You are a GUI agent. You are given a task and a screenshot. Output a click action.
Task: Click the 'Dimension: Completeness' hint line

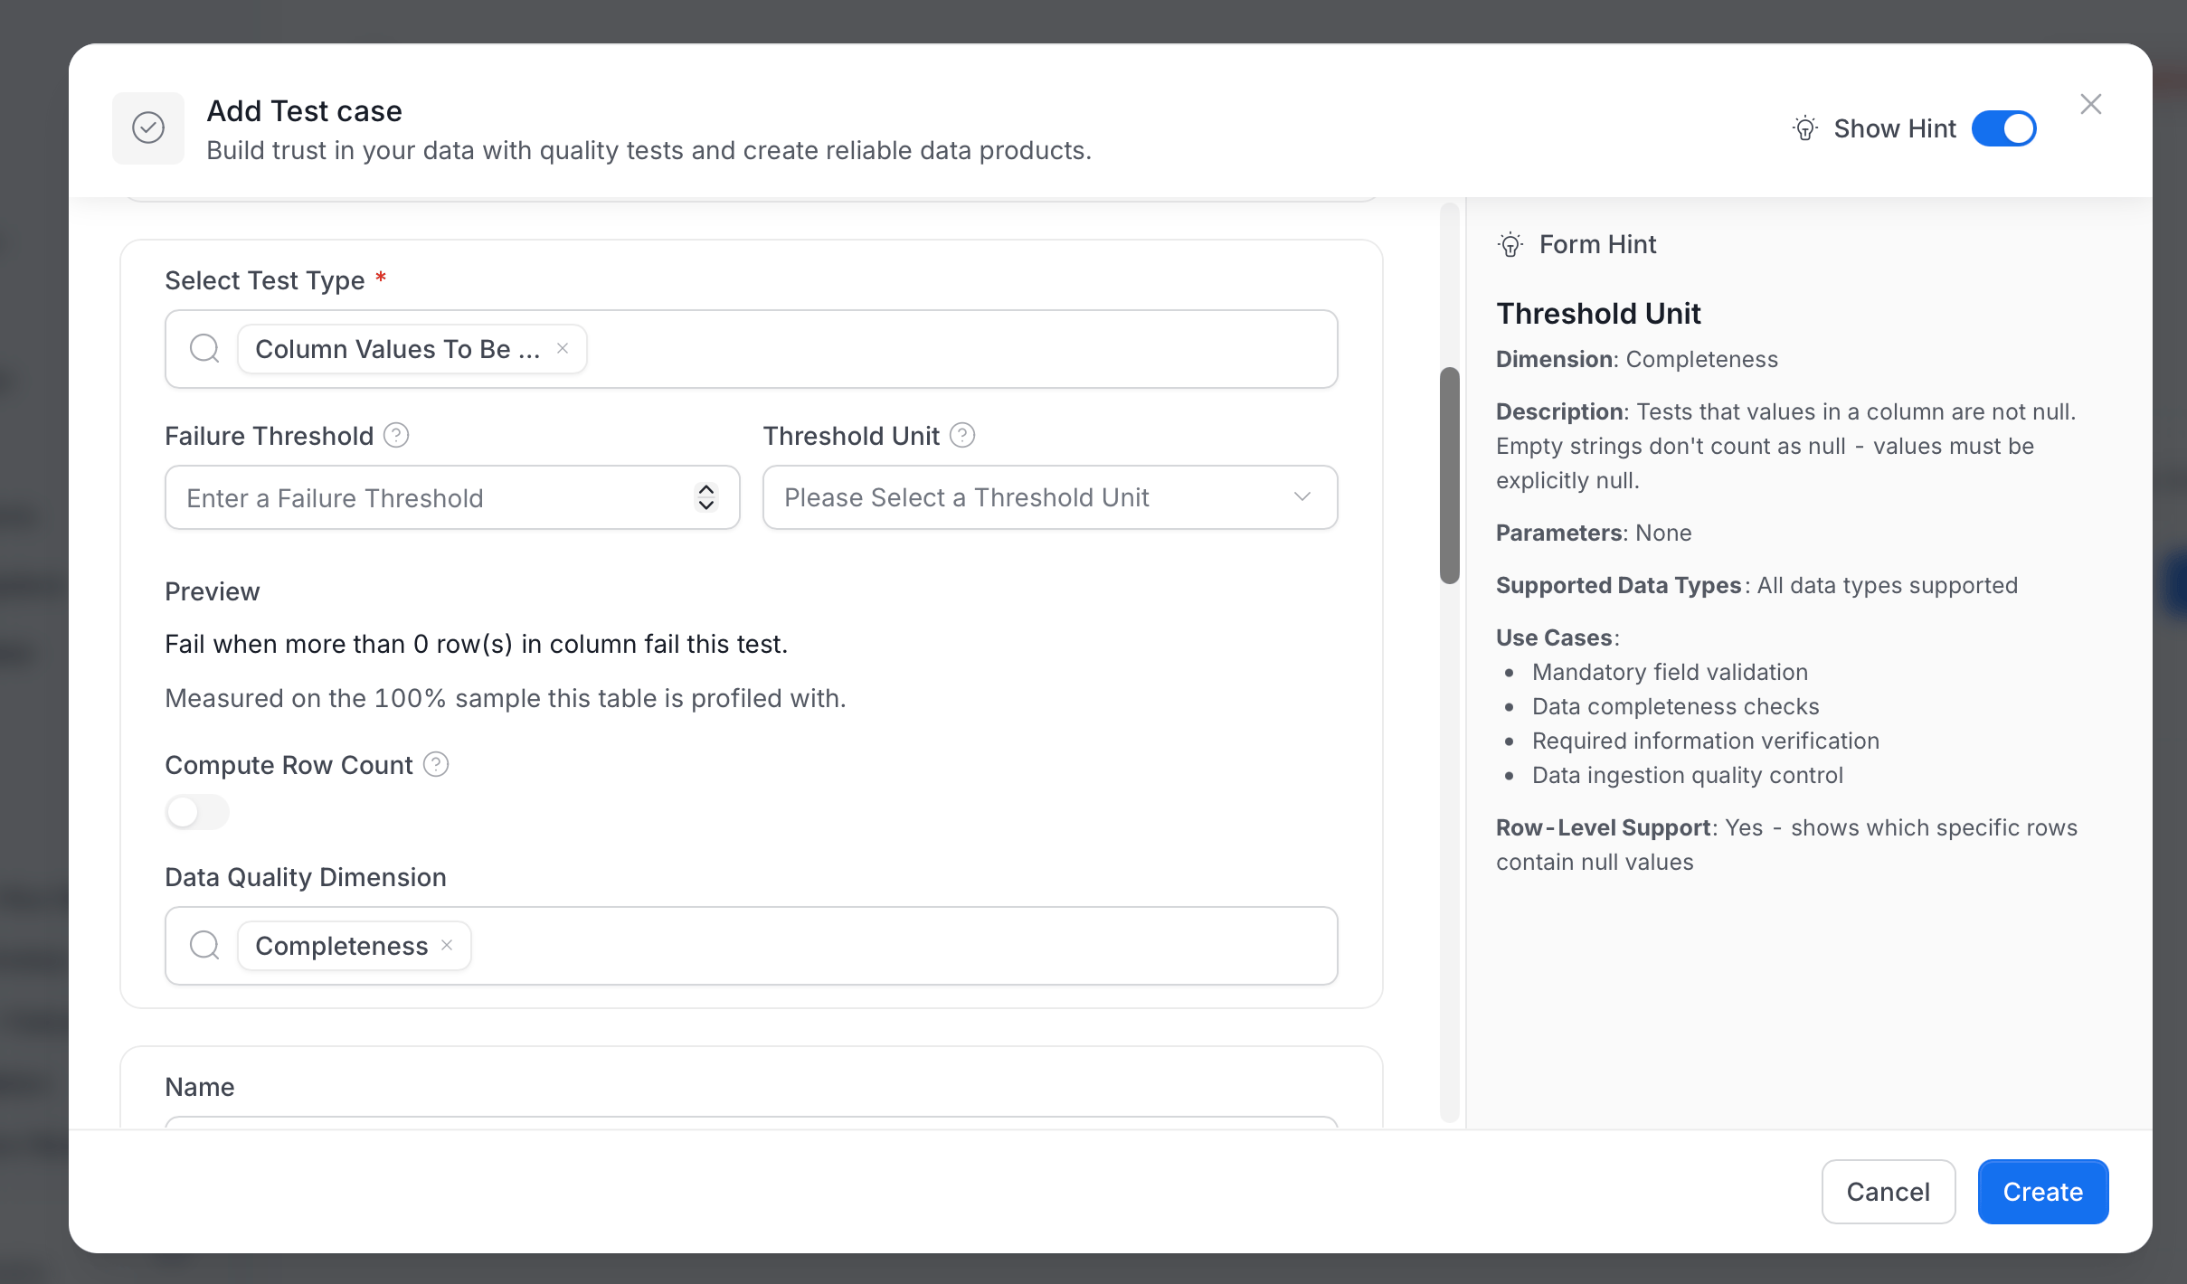[1637, 359]
